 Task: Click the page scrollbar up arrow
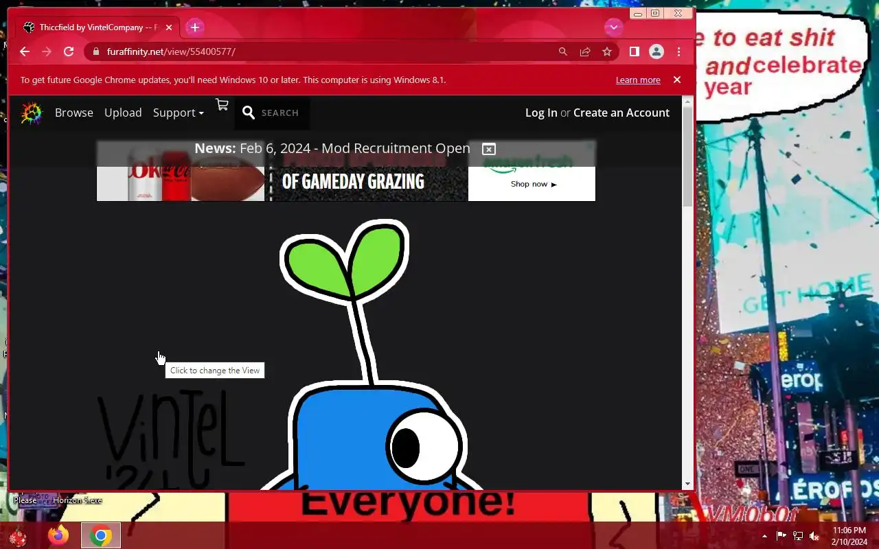tap(688, 101)
